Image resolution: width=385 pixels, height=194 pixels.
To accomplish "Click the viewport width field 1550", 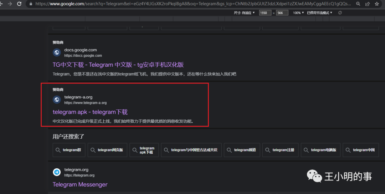I will click(265, 13).
